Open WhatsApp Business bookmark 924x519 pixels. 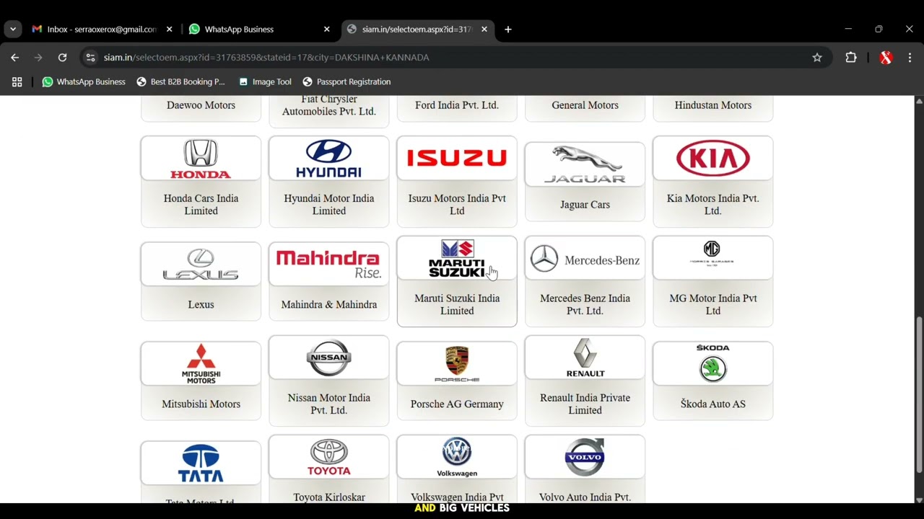coord(84,82)
